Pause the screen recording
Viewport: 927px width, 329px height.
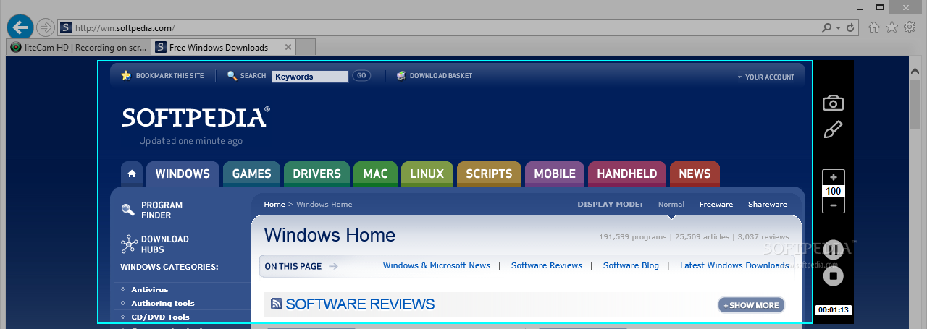point(834,249)
